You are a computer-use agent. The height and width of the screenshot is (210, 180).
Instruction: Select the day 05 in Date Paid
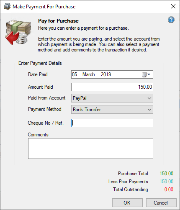[75, 74]
